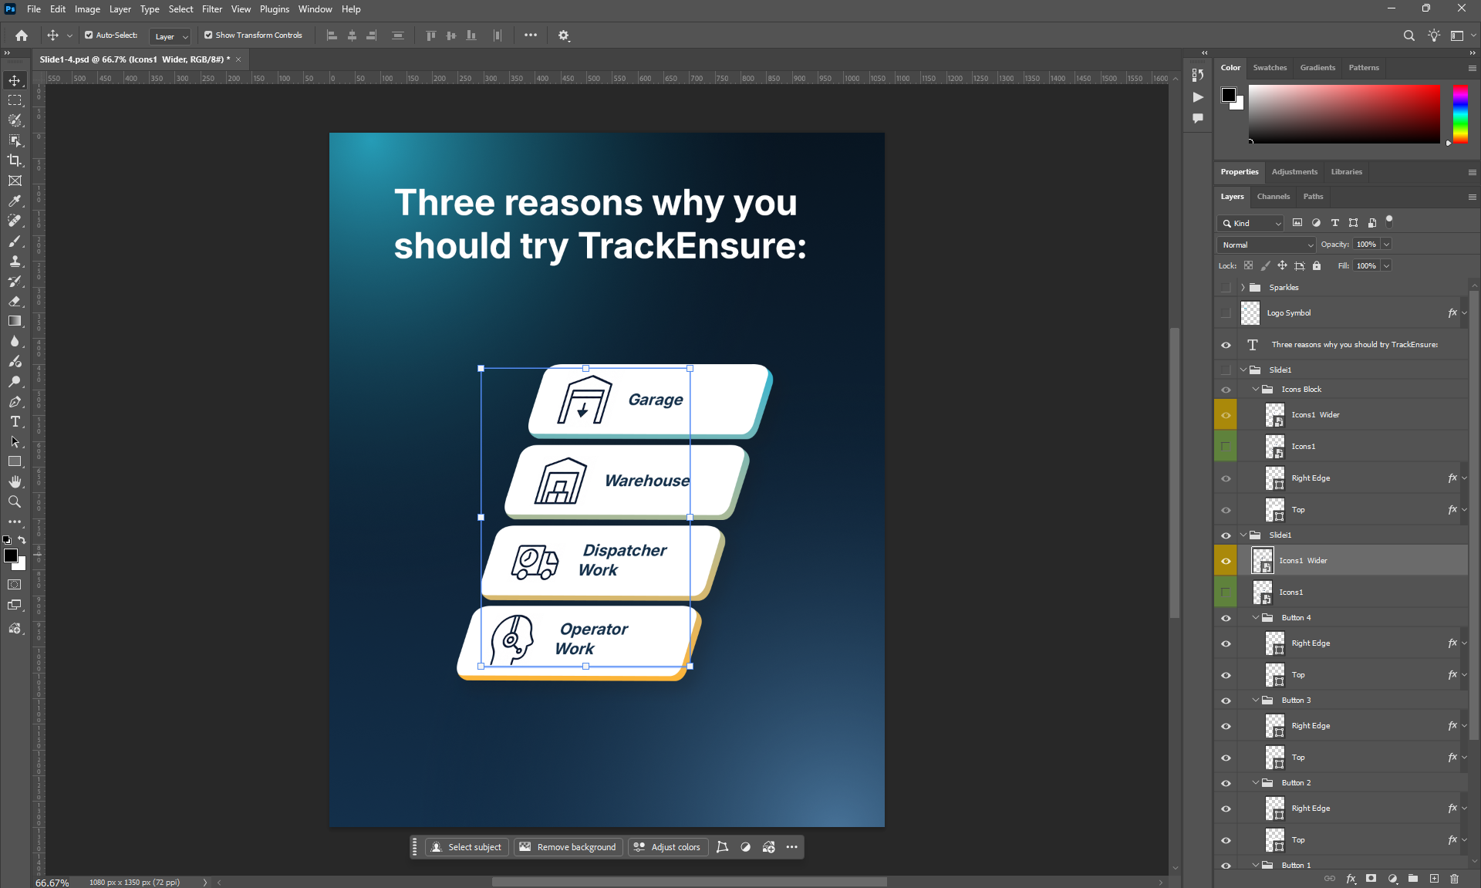The image size is (1481, 888).
Task: Select the Rectangular Marquee tool
Action: [15, 100]
